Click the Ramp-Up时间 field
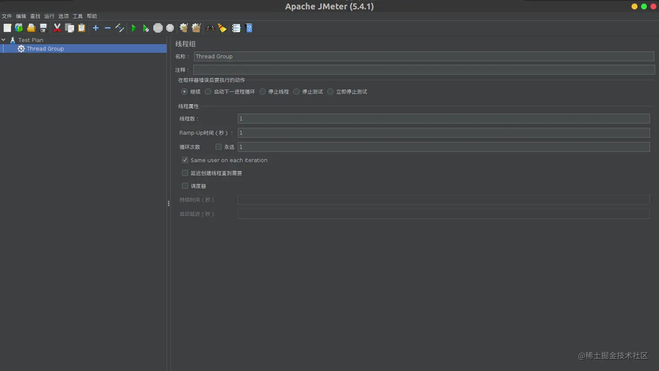This screenshot has height=371, width=659. (x=444, y=132)
